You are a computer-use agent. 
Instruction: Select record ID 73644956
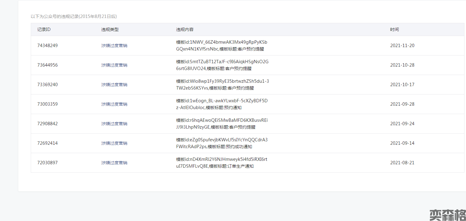[x=48, y=65]
